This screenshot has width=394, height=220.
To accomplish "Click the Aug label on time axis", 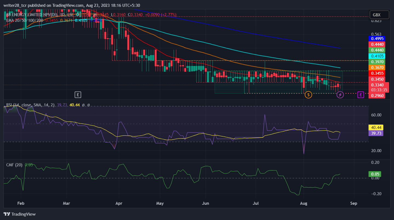I will point(303,203).
